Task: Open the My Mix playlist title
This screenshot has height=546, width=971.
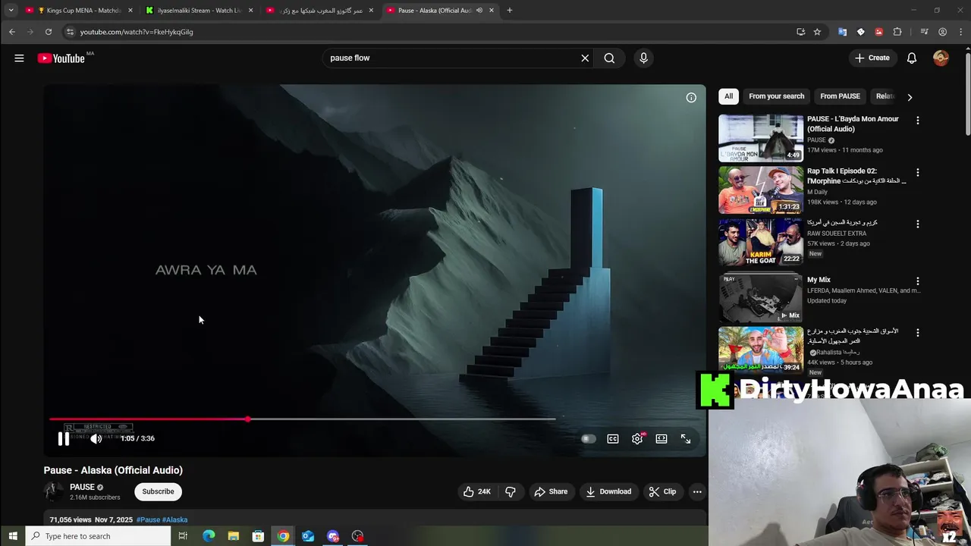Action: (x=819, y=280)
